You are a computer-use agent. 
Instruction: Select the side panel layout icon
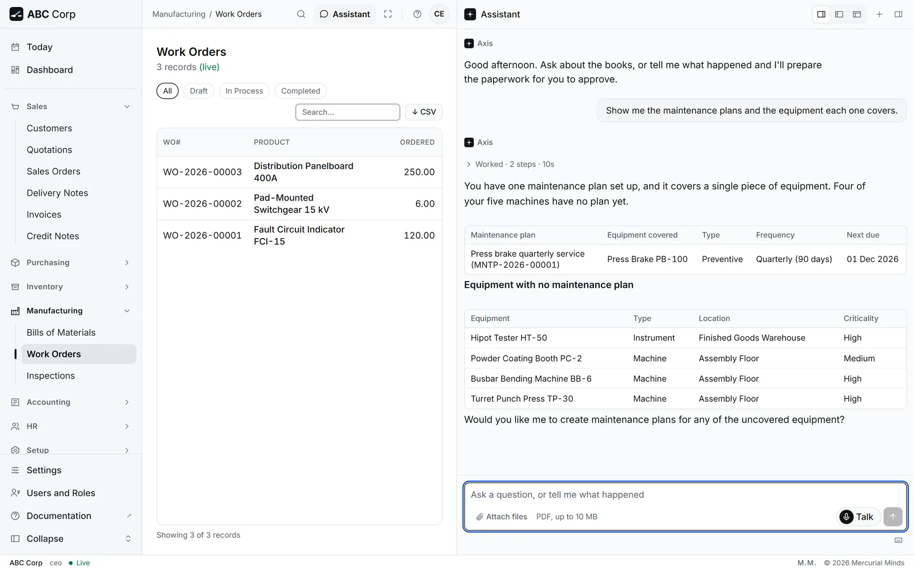click(821, 14)
